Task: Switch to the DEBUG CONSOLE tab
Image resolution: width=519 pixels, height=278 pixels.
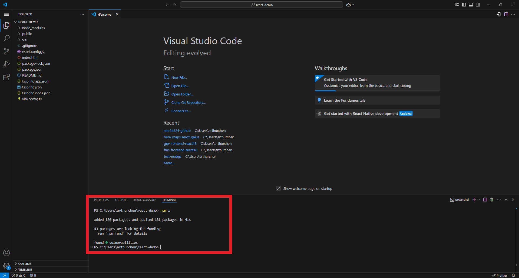Action: click(x=144, y=200)
